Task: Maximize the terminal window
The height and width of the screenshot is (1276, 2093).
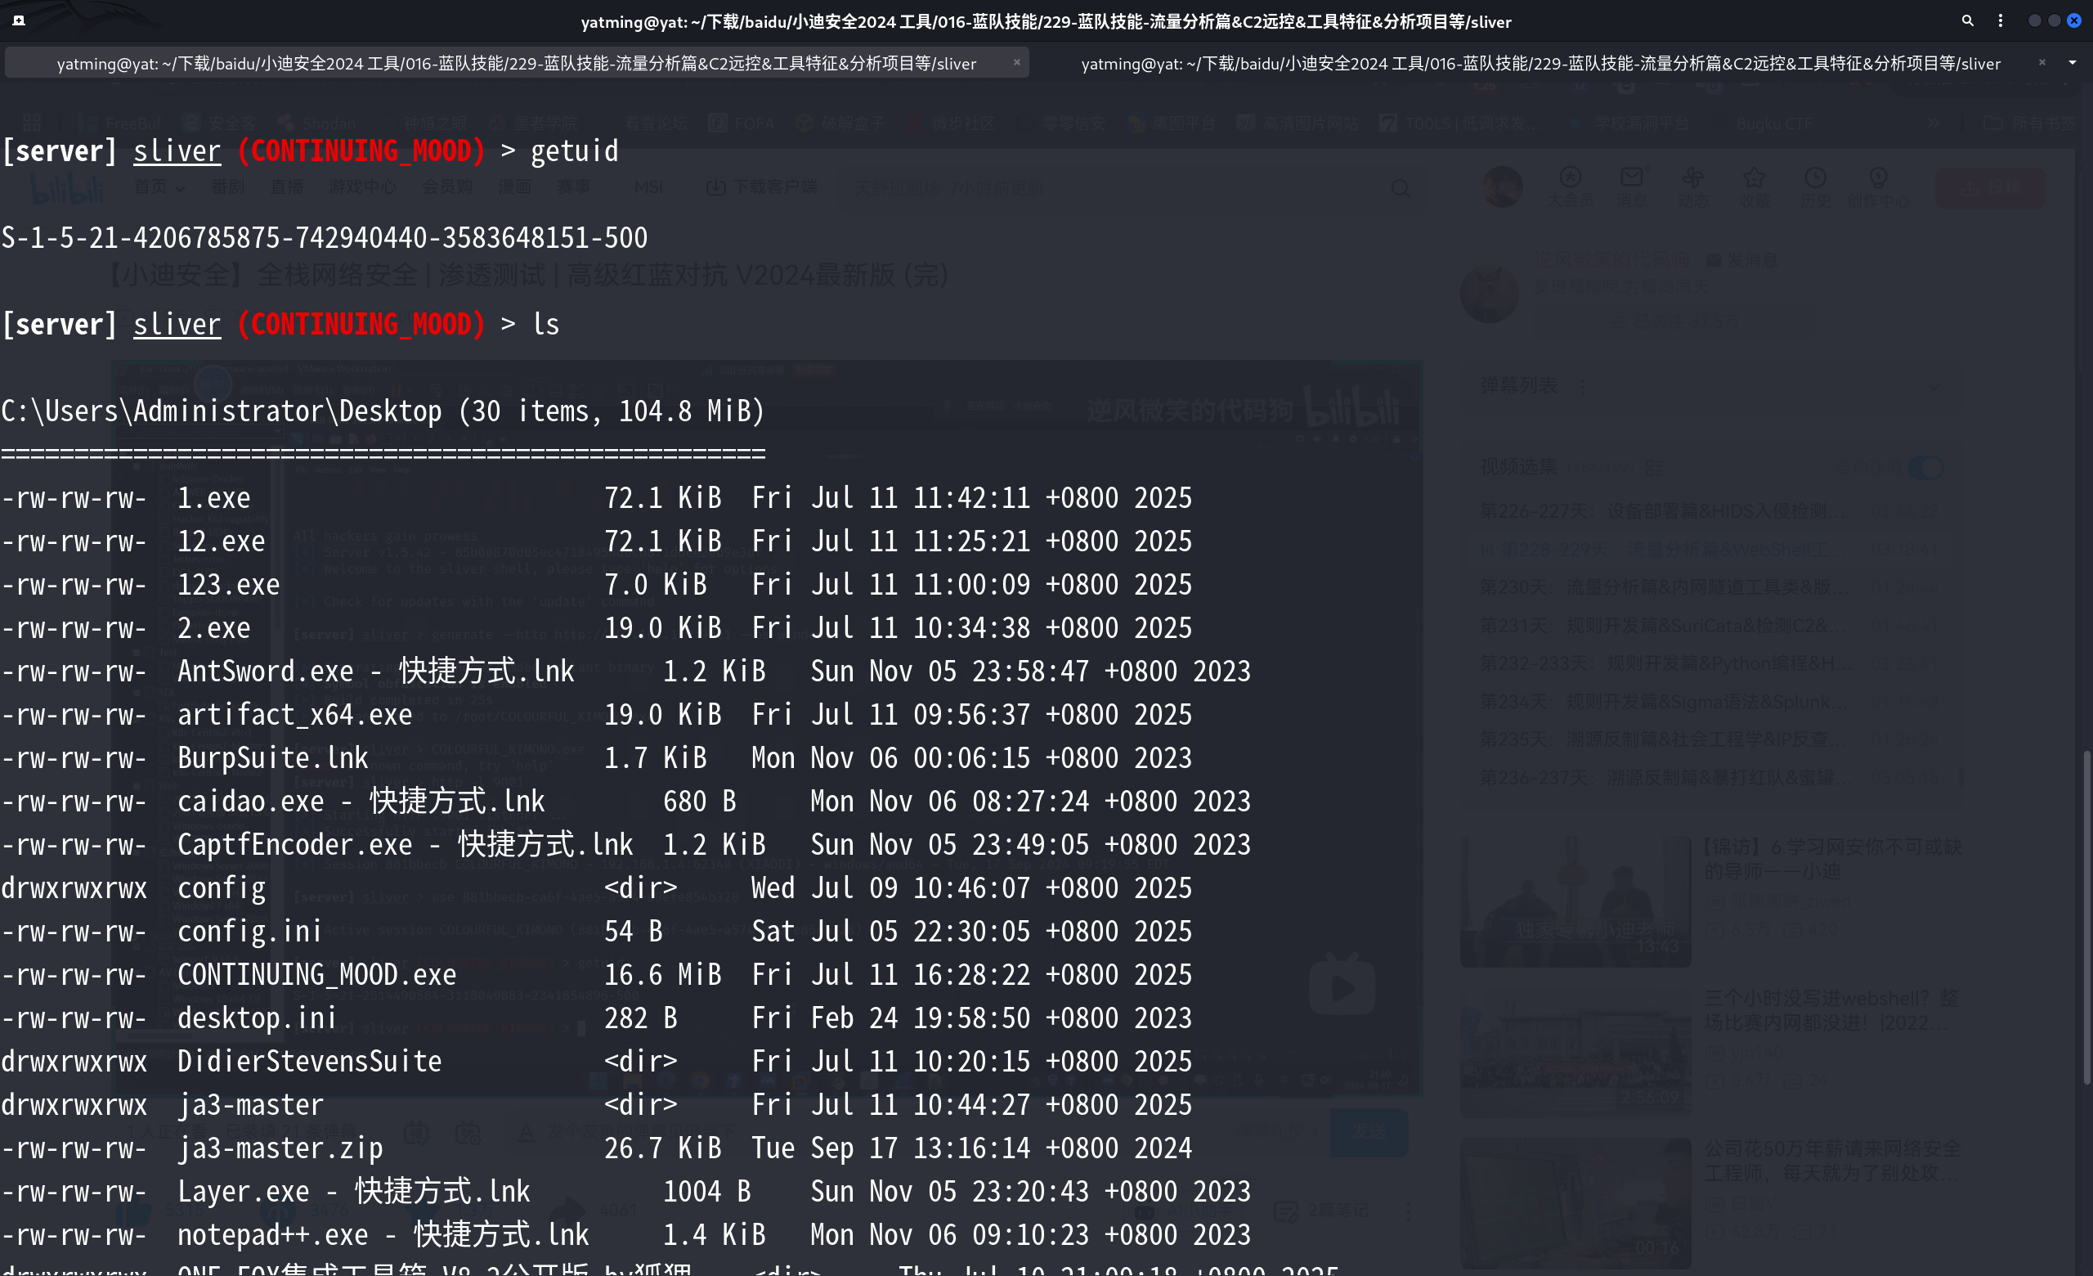Action: click(2054, 20)
